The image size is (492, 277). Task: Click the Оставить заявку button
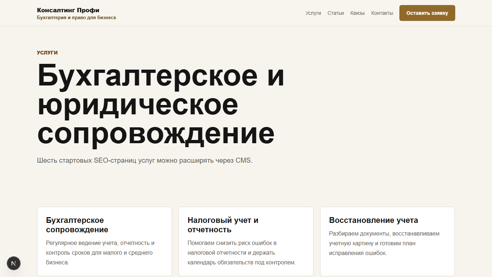pos(427,13)
